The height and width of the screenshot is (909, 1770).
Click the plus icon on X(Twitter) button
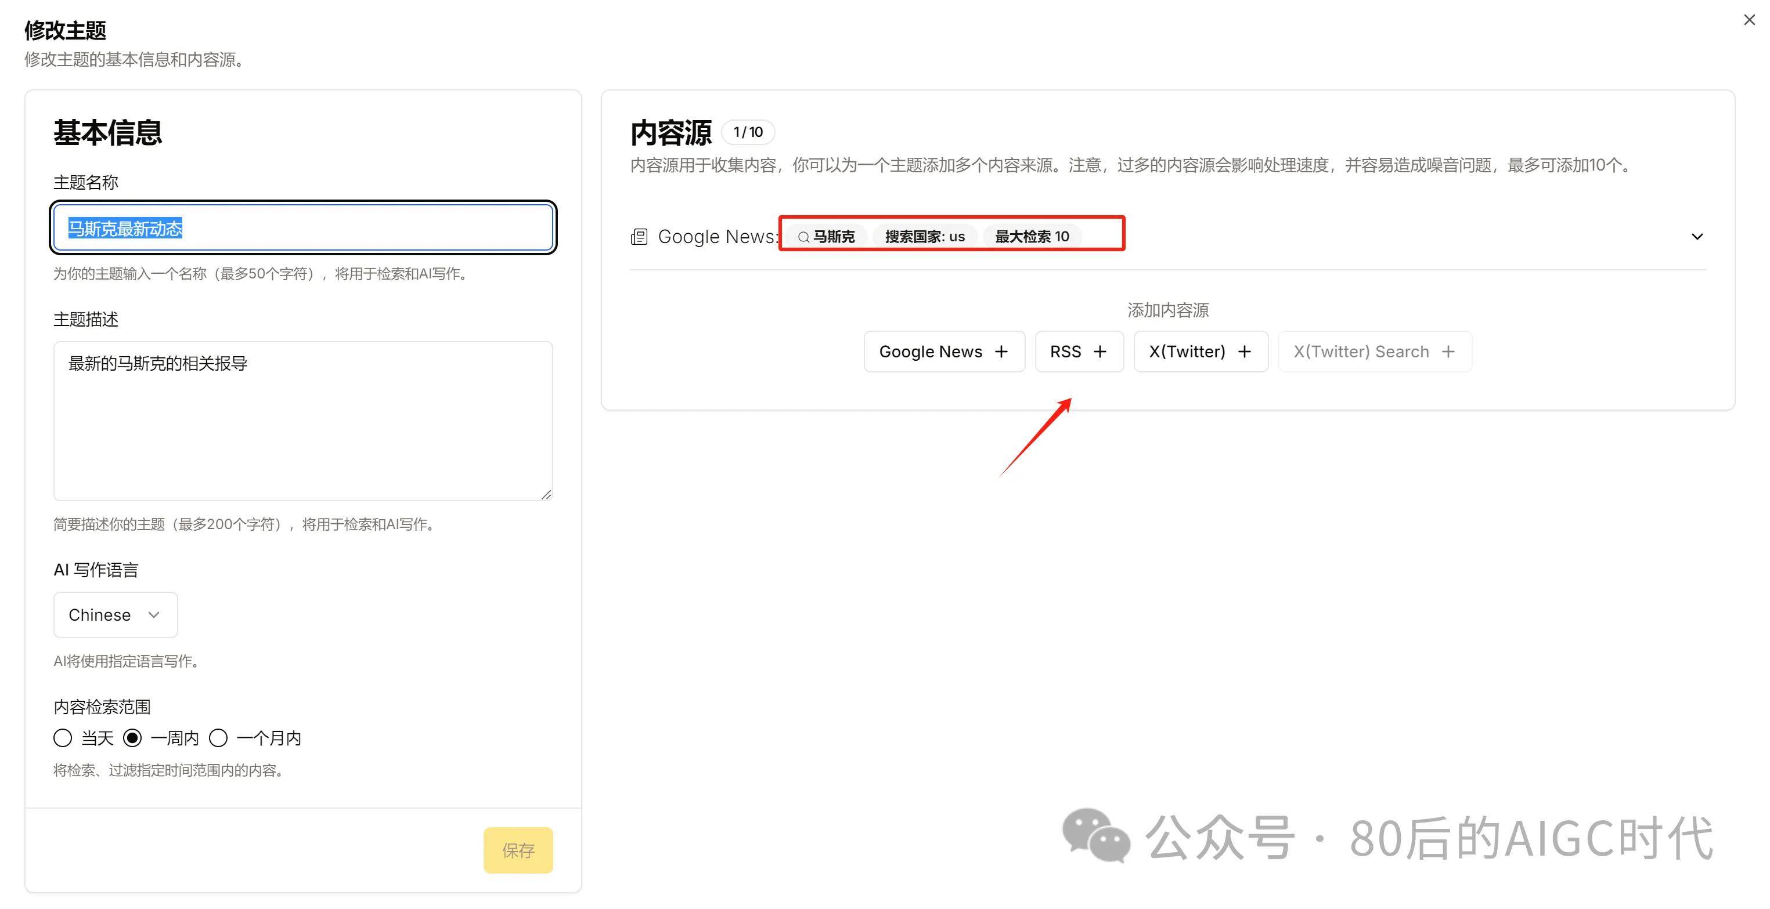click(1245, 351)
